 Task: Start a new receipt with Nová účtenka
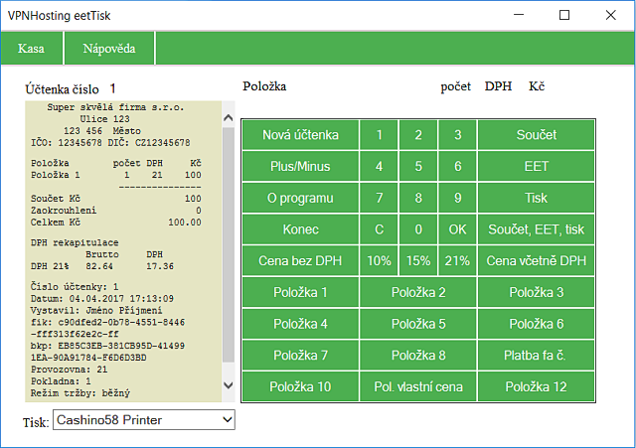(300, 135)
